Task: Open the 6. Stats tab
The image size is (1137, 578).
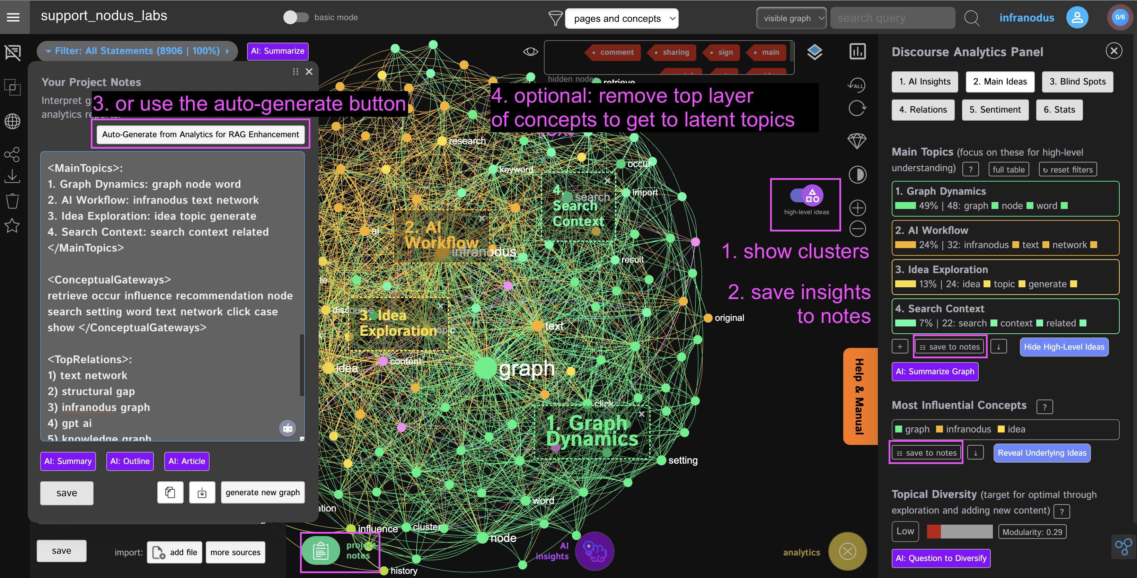Action: tap(1059, 110)
